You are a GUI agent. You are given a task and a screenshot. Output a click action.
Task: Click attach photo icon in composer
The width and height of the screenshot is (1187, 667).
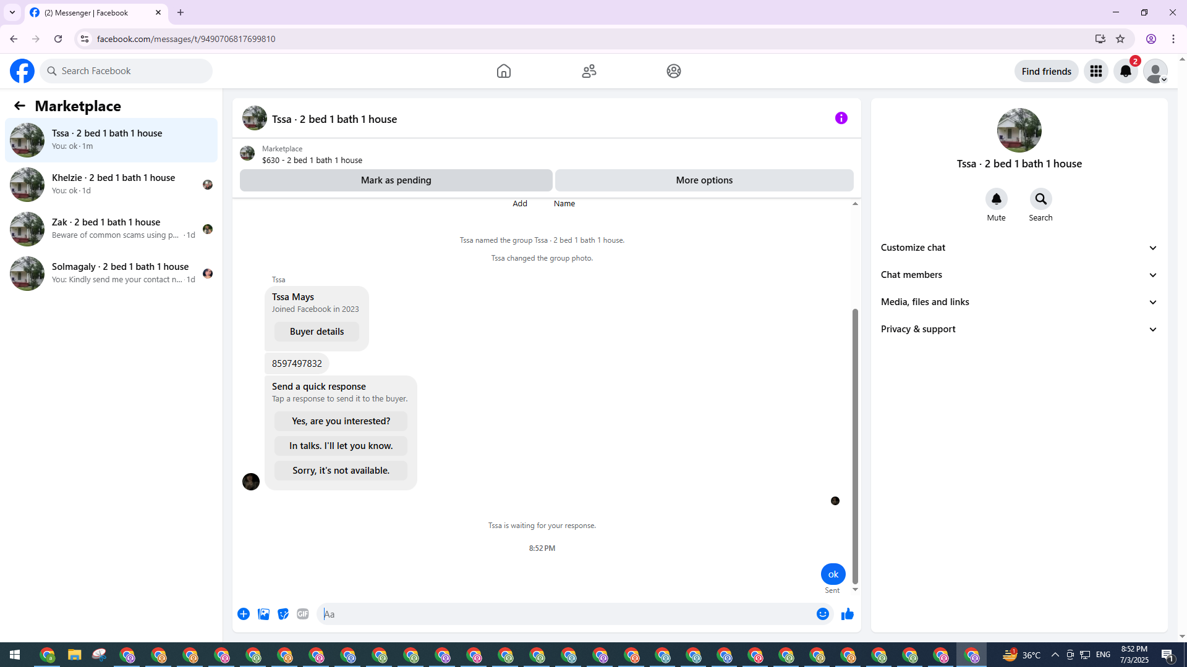[263, 614]
